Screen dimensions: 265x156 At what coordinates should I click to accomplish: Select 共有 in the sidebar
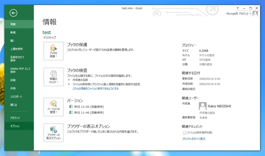pyautogui.click(x=19, y=88)
